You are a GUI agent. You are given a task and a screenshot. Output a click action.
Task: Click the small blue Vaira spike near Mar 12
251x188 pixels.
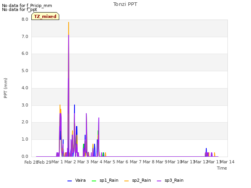click(206, 150)
